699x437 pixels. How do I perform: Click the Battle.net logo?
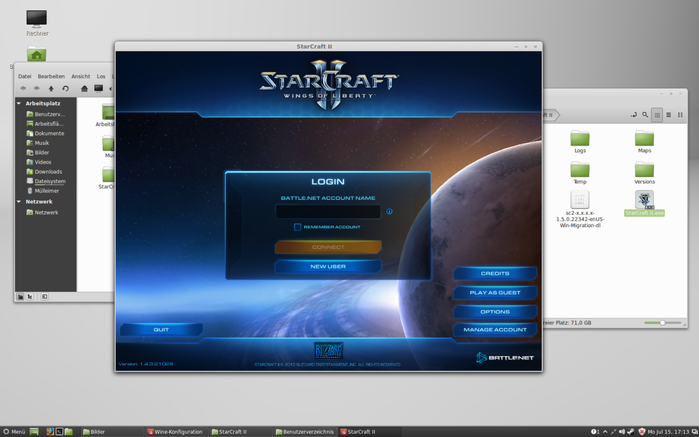point(505,358)
